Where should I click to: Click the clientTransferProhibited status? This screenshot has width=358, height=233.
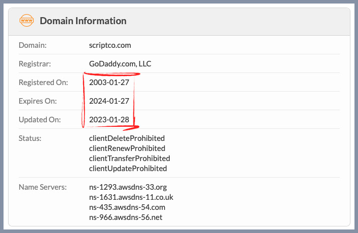coord(130,159)
